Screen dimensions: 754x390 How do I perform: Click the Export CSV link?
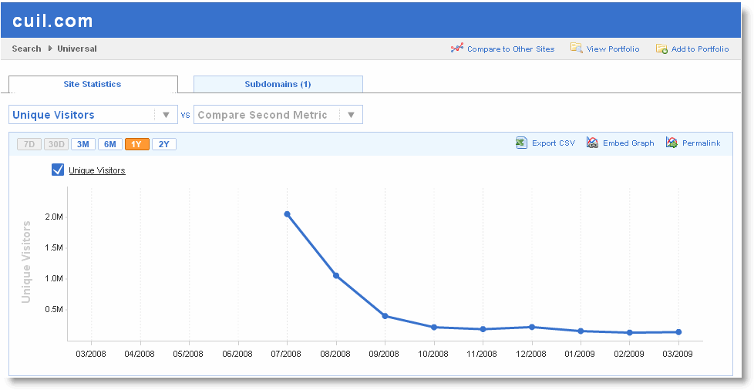[x=554, y=143]
